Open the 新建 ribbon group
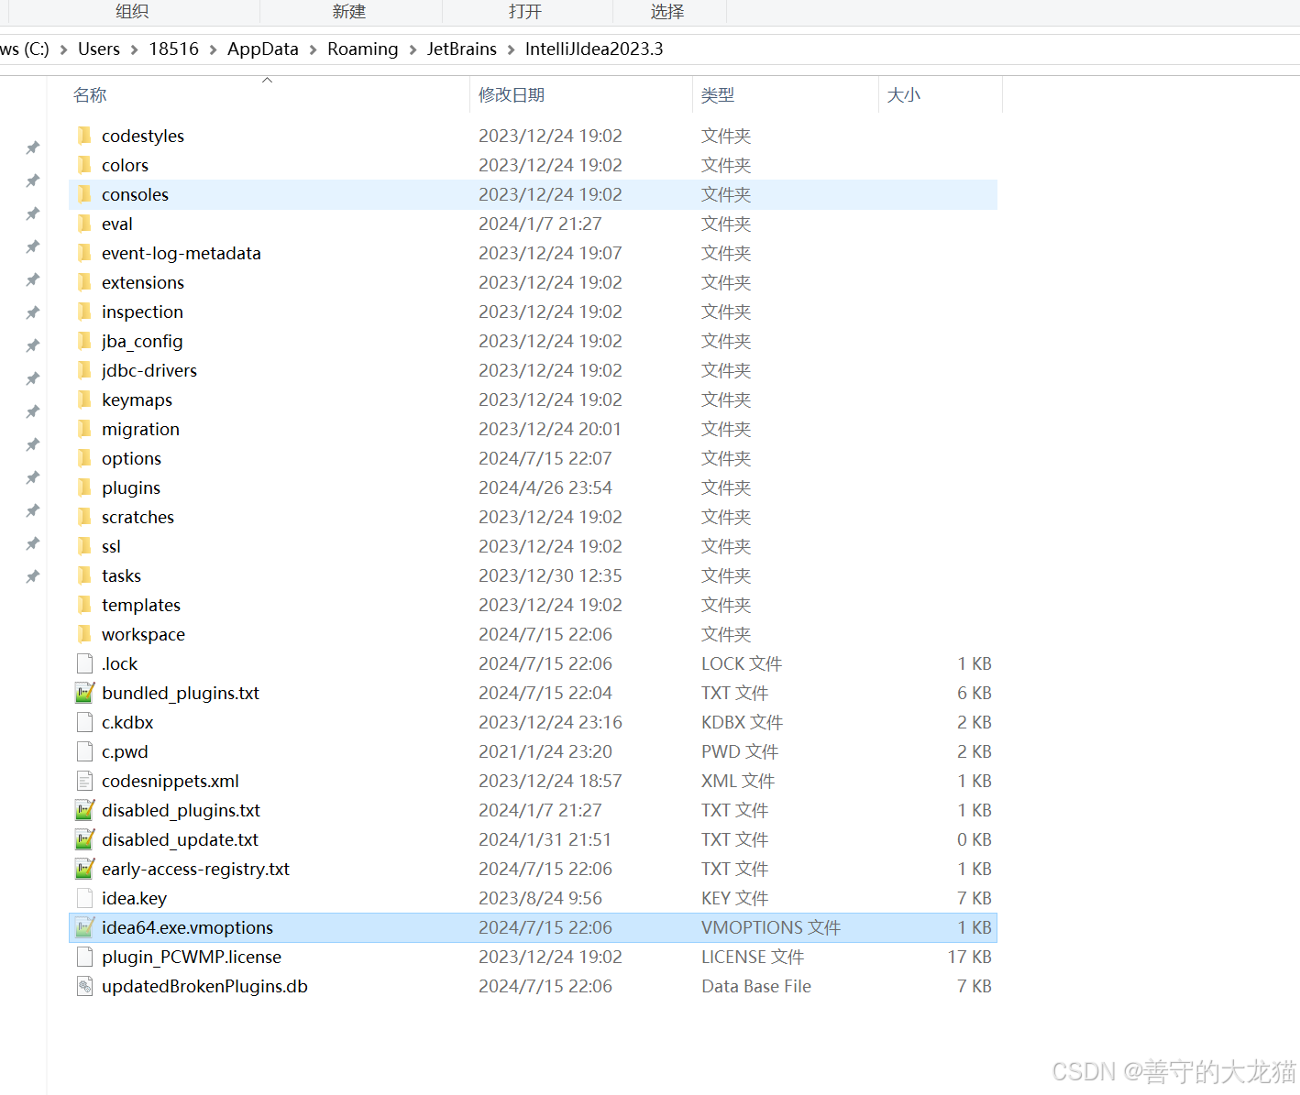The height and width of the screenshot is (1095, 1300). click(349, 11)
